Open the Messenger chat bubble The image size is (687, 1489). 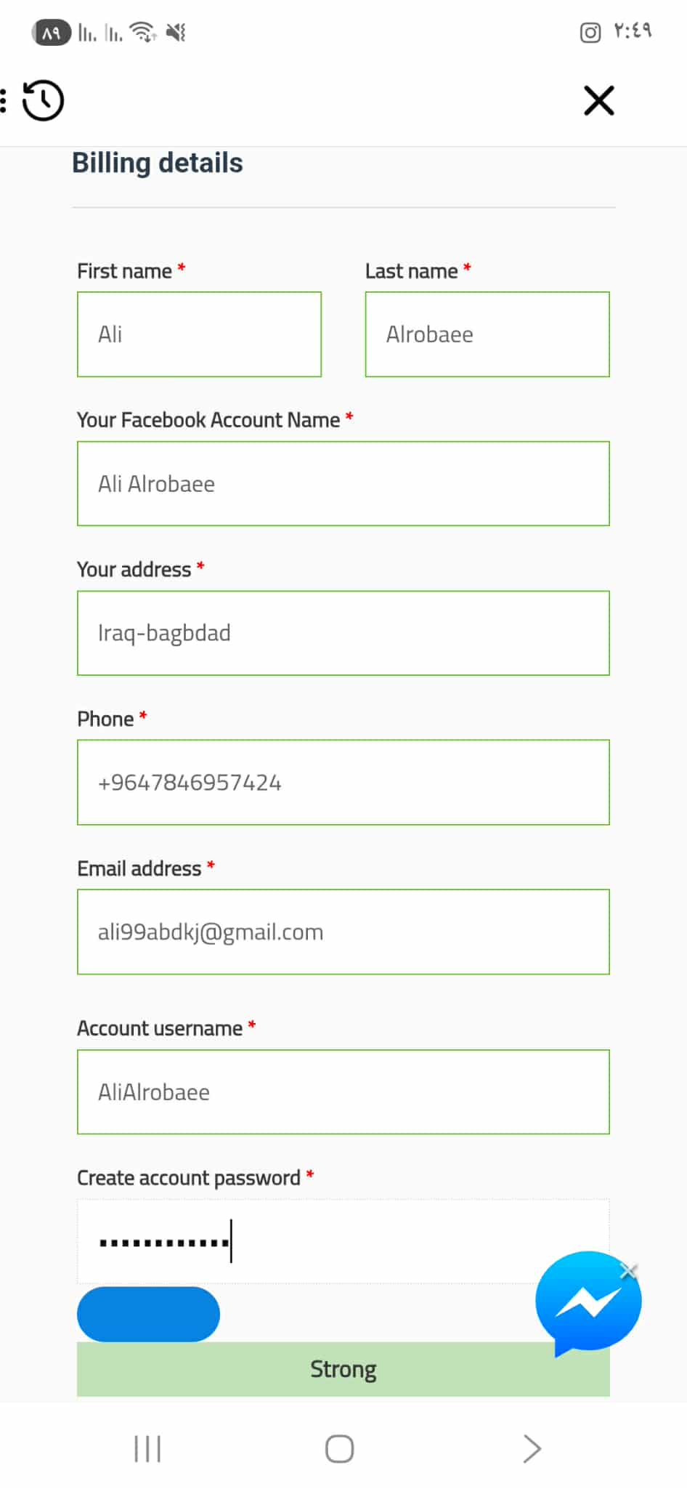[587, 1301]
